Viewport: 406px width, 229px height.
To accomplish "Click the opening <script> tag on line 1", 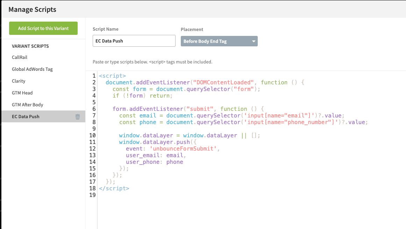I will [x=112, y=76].
